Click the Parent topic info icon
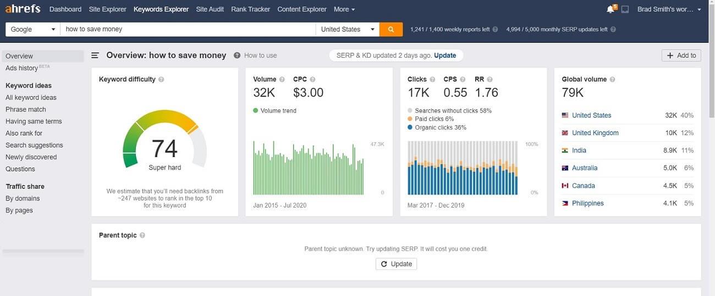 click(142, 236)
